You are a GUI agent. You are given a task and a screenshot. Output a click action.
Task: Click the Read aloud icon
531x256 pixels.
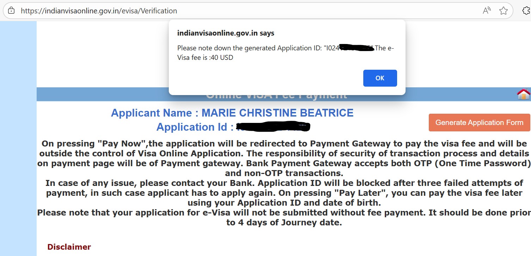pyautogui.click(x=487, y=11)
